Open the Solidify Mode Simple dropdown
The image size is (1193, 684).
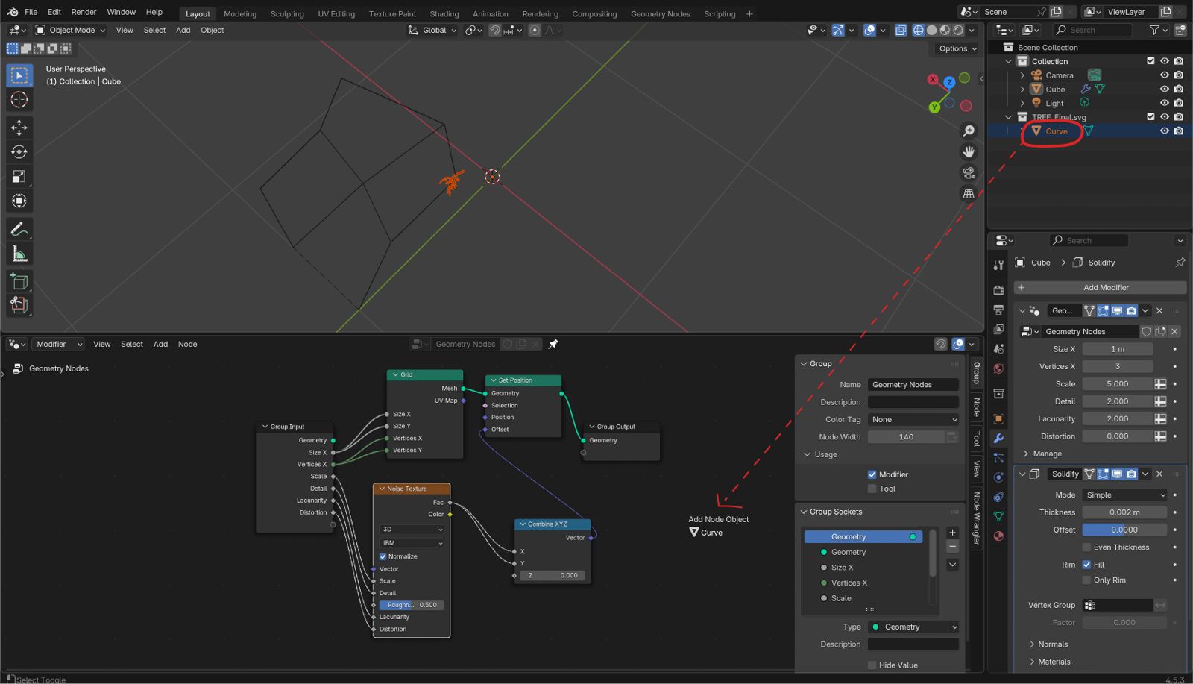click(x=1124, y=495)
